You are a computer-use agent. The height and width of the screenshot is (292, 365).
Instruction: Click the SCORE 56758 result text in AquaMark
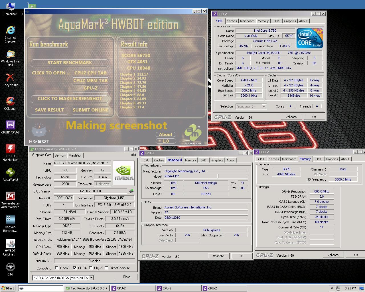136,56
